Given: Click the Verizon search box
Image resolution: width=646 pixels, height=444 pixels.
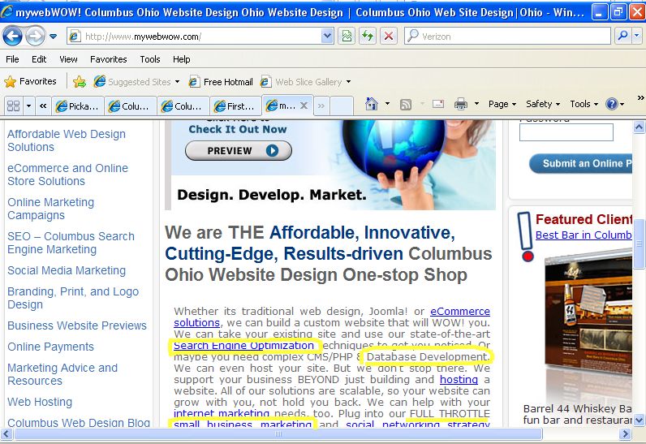Looking at the screenshot, I should coord(507,37).
